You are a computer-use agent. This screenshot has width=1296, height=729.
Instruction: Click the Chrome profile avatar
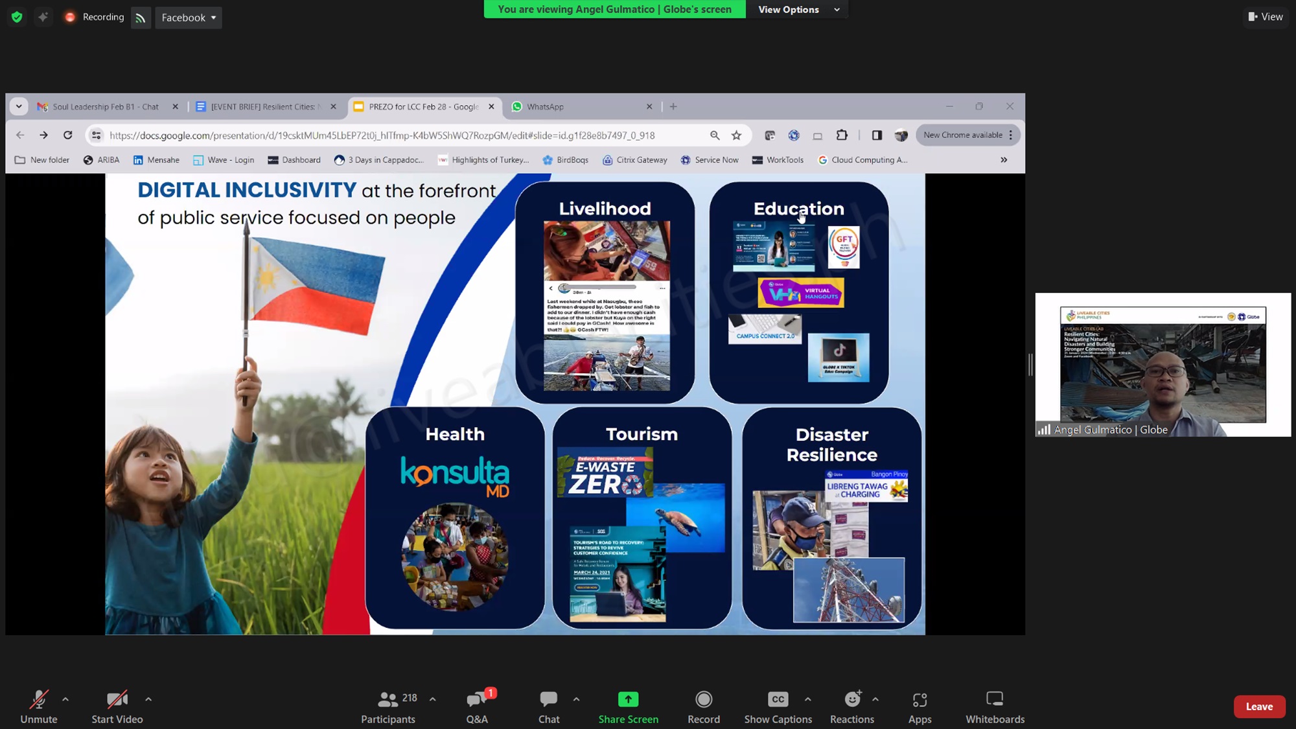click(901, 135)
